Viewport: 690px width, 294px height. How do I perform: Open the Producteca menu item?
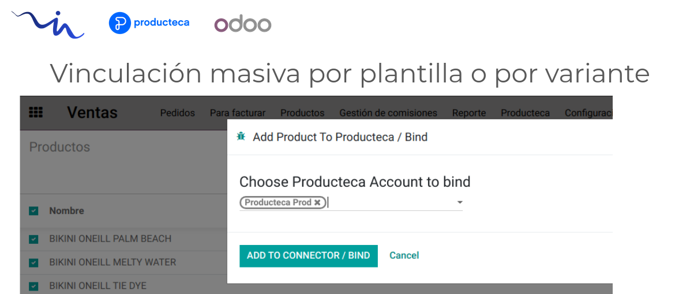[x=526, y=113]
